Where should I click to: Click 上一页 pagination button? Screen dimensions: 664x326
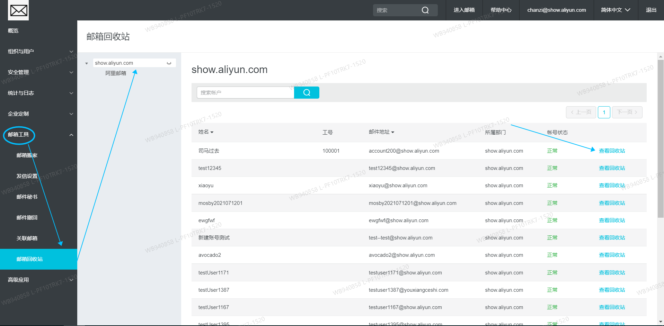[581, 112]
